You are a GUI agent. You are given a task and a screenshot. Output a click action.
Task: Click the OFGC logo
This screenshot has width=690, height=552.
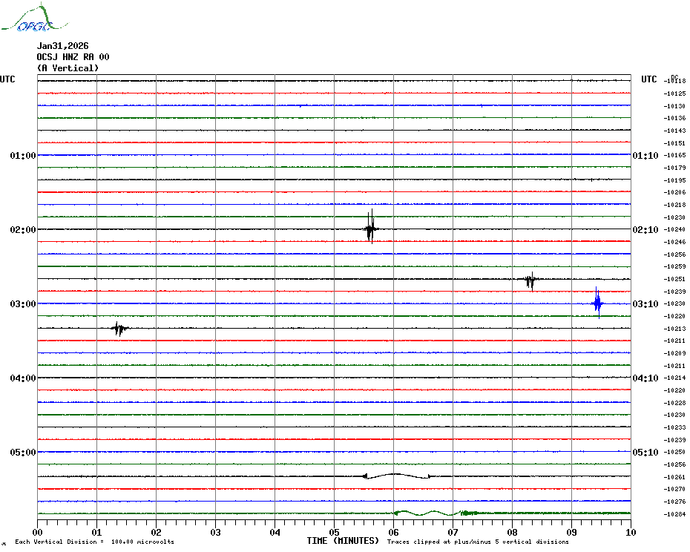35,18
